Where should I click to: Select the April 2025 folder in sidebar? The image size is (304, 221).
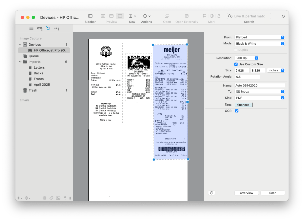coord(42,85)
